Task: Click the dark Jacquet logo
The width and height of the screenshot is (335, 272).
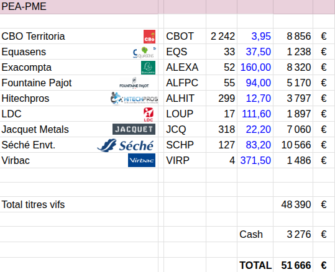Action: (134, 129)
